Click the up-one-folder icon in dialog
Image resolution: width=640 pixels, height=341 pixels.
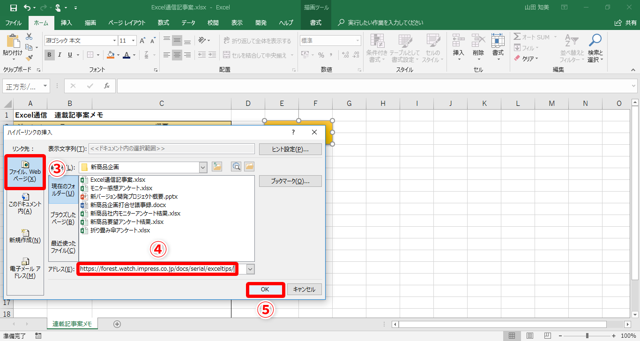point(217,166)
